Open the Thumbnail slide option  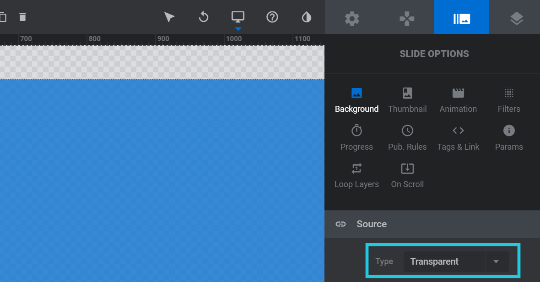pyautogui.click(x=407, y=100)
